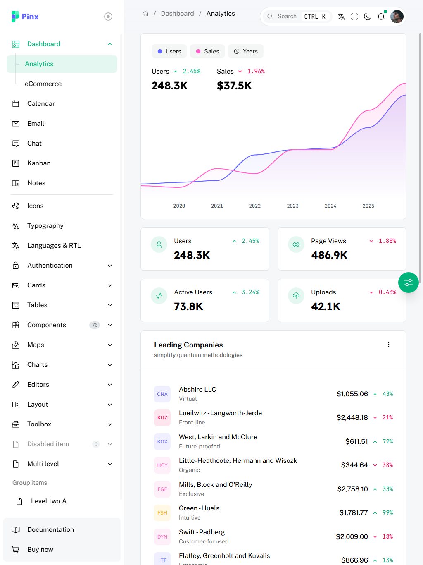This screenshot has width=423, height=565.
Task: Click the Users stat card icon
Action: (159, 244)
